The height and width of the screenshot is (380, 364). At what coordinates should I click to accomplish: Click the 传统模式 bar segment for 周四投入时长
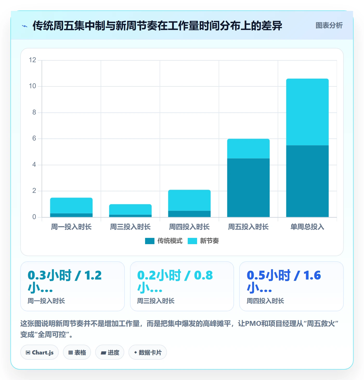[x=189, y=214]
